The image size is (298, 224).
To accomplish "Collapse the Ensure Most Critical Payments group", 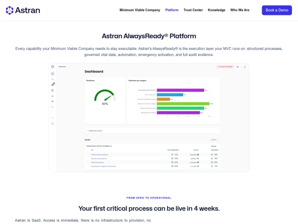I will pos(99,146).
